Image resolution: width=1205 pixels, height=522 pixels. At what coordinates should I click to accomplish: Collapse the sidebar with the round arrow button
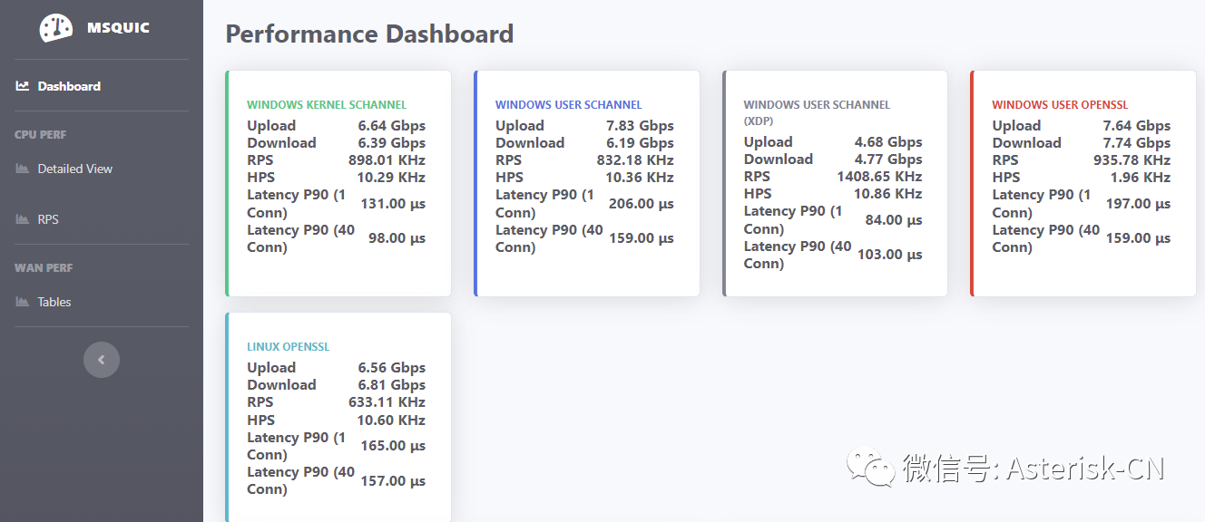pyautogui.click(x=102, y=360)
